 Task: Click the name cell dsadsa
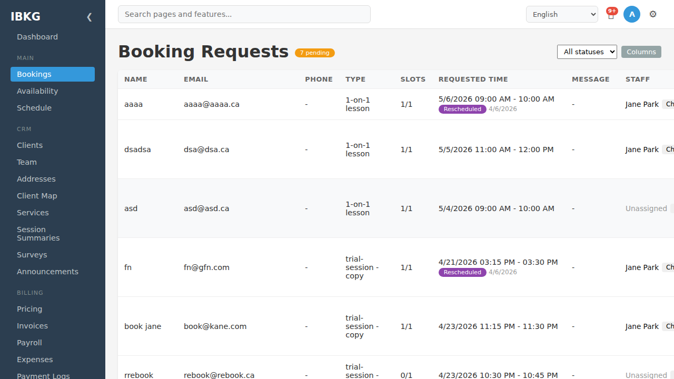137,149
